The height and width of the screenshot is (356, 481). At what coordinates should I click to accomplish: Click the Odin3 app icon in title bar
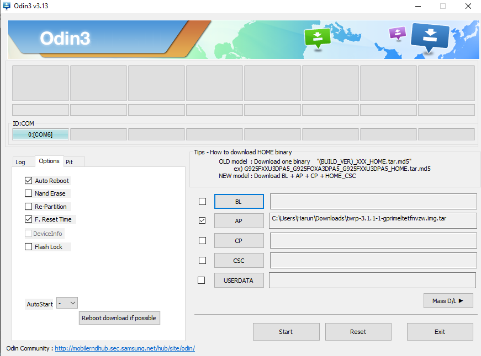tap(6, 6)
